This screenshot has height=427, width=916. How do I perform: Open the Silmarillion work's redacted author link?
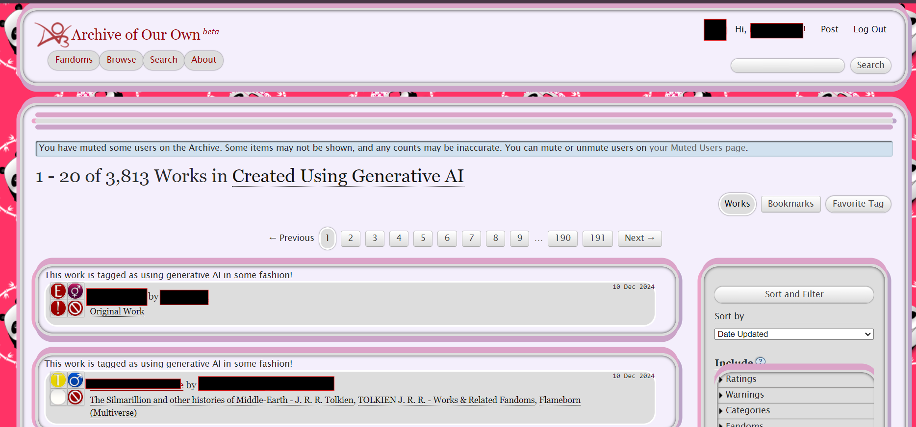[x=266, y=383]
